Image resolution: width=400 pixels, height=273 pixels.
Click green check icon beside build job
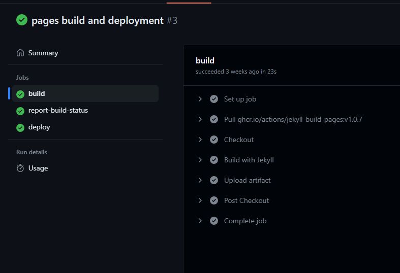click(20, 94)
